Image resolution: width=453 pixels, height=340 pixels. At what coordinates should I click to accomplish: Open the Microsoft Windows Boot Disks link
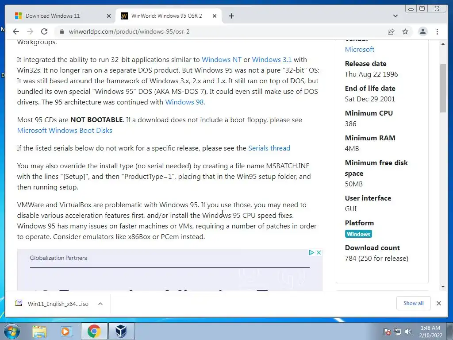[65, 131]
